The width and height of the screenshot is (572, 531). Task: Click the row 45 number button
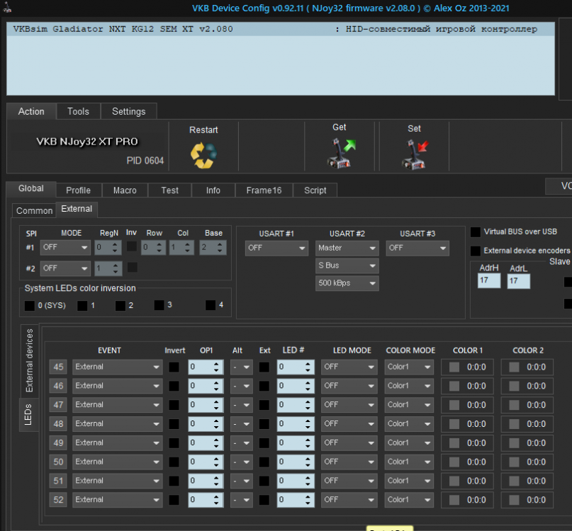click(59, 367)
